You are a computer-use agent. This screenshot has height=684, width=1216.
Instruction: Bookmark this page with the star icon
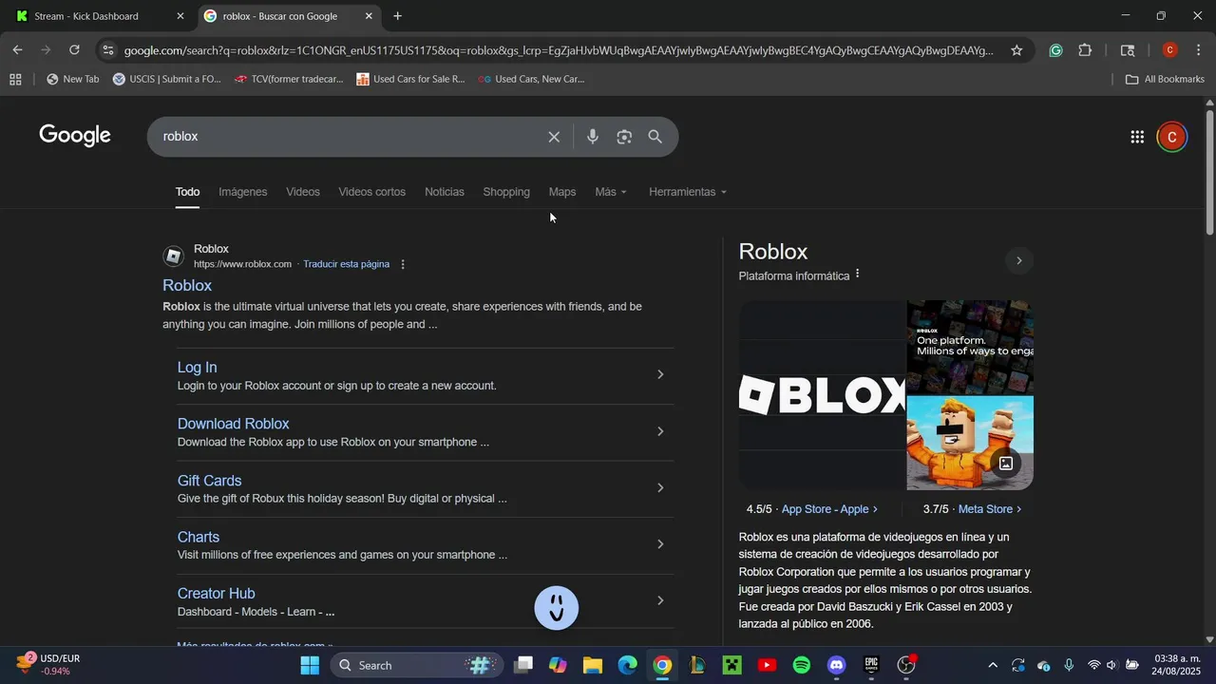click(1016, 50)
